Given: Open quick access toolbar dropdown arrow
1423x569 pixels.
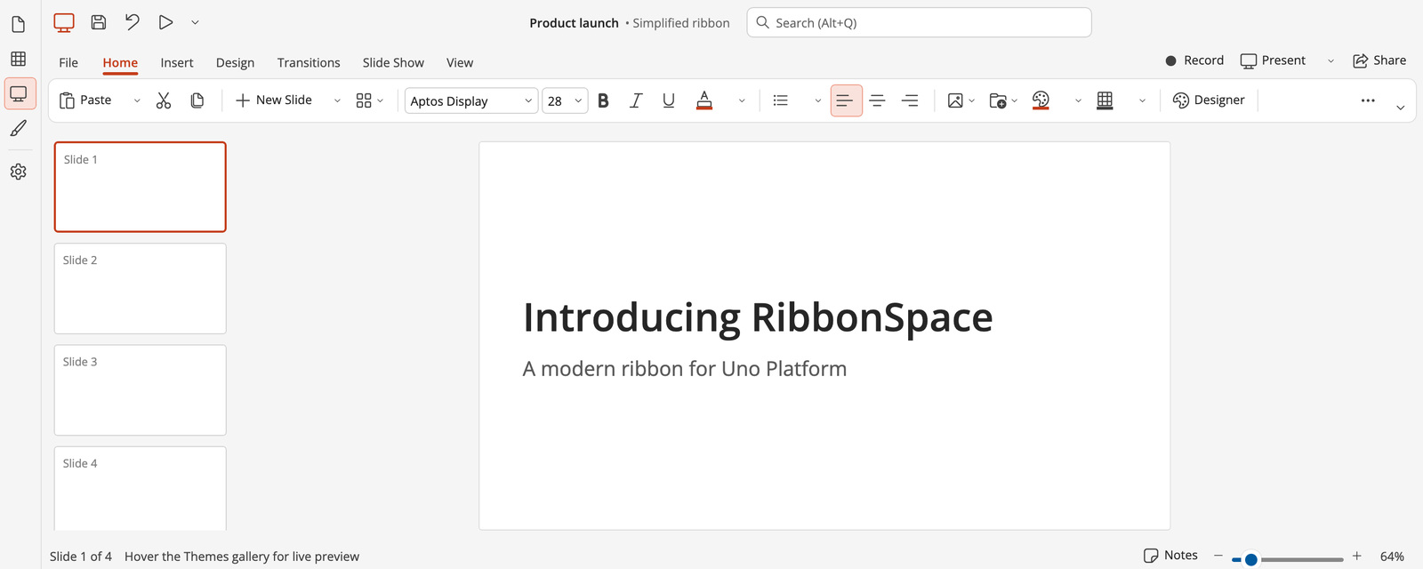Looking at the screenshot, I should pyautogui.click(x=195, y=23).
